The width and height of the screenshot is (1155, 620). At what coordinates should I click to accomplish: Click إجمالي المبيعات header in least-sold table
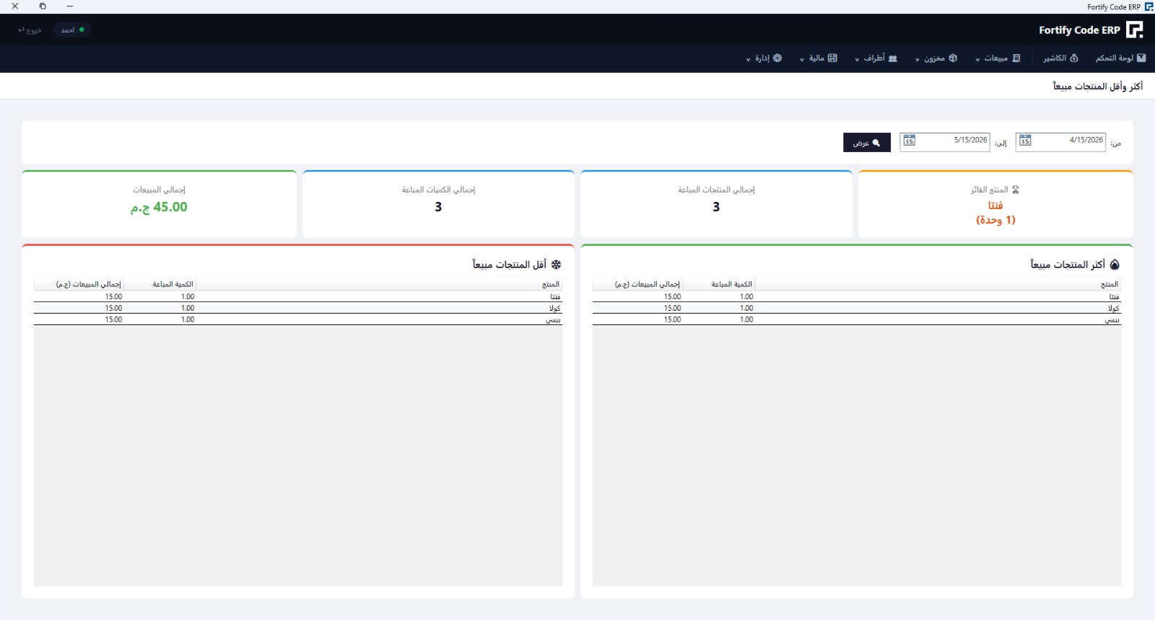78,284
